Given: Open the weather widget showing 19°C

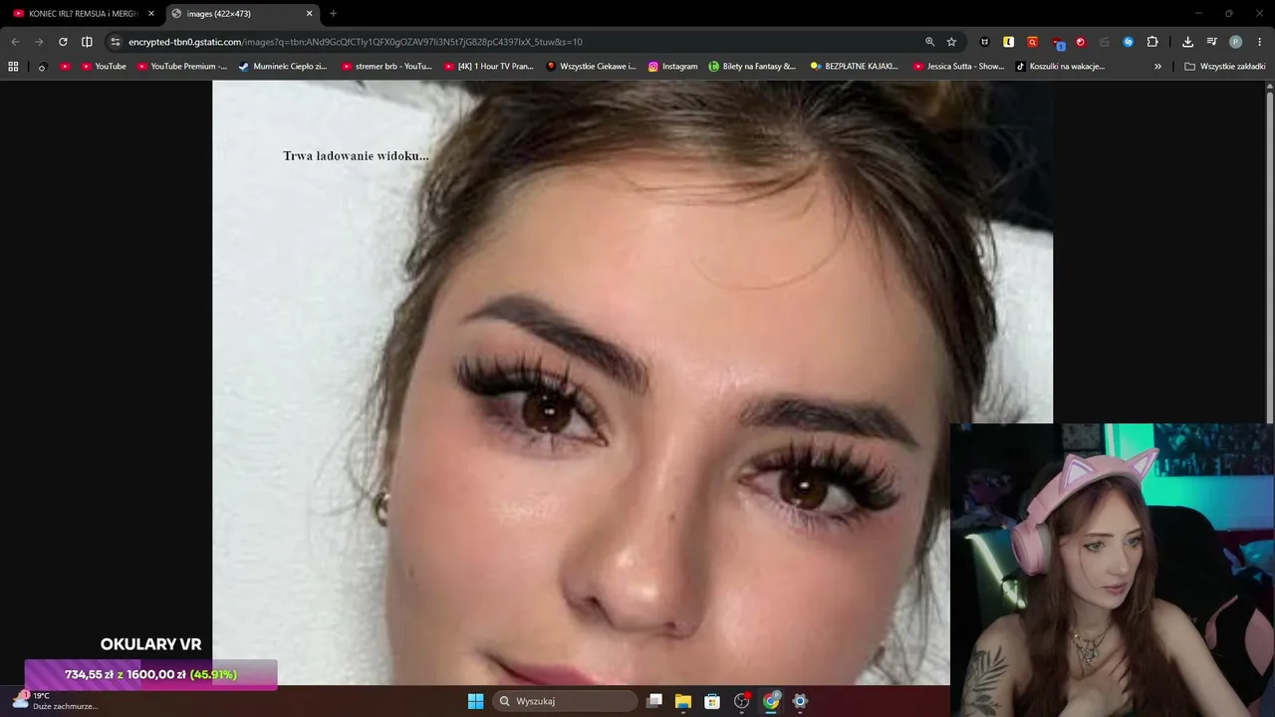Looking at the screenshot, I should [x=55, y=701].
